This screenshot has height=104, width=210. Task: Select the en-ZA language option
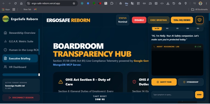click(157, 28)
